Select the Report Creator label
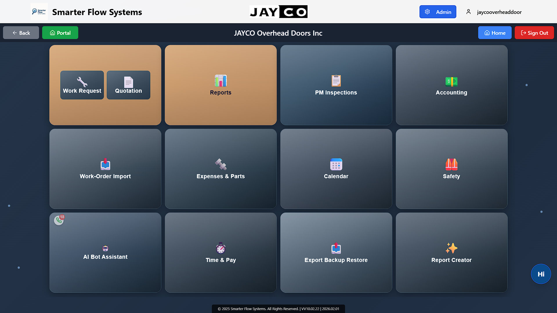557x313 pixels. [x=451, y=260]
